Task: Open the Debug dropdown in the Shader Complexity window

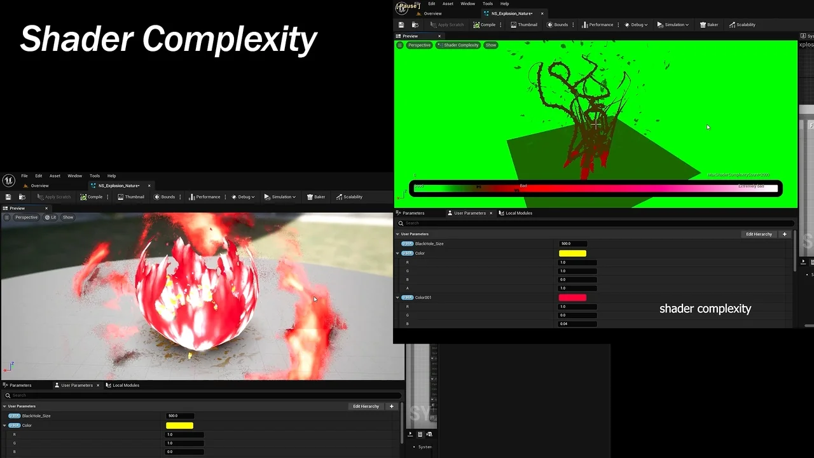Action: (x=636, y=25)
